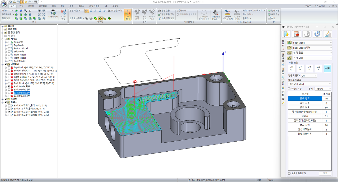Click the blue undo arrow icon in HDNPM panel

317,34
